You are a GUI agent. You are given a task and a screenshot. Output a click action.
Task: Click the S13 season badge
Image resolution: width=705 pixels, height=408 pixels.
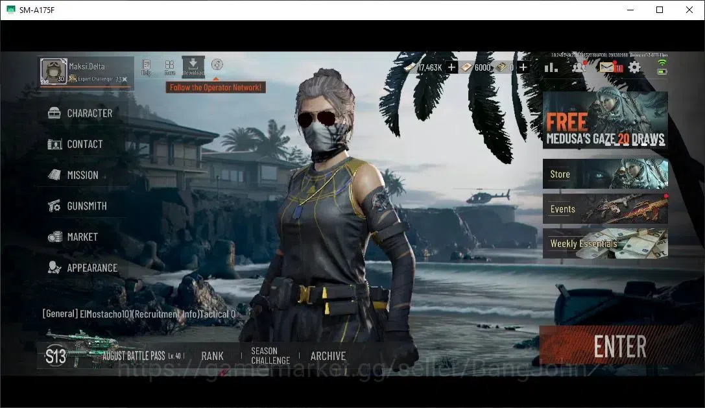pos(56,356)
